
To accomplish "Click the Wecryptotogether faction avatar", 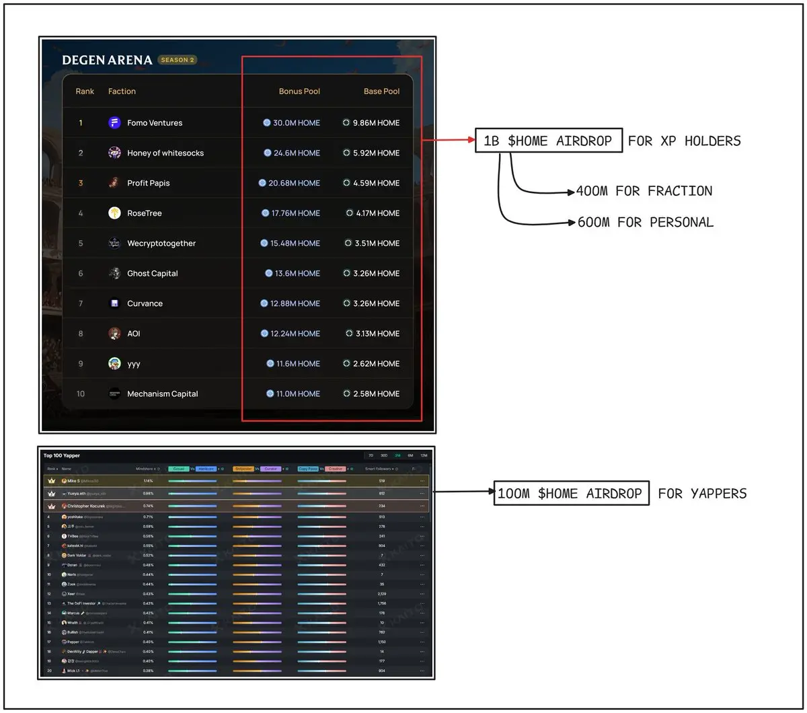I will pos(114,243).
